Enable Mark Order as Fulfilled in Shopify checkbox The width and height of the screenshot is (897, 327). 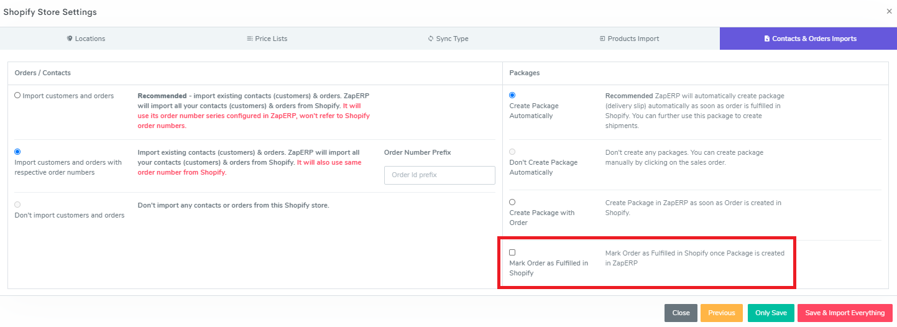[512, 252]
